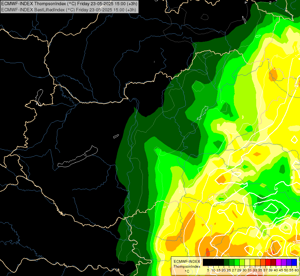Click the legend tick value '20'
The width and height of the screenshot is (300, 276).
(x=224, y=270)
